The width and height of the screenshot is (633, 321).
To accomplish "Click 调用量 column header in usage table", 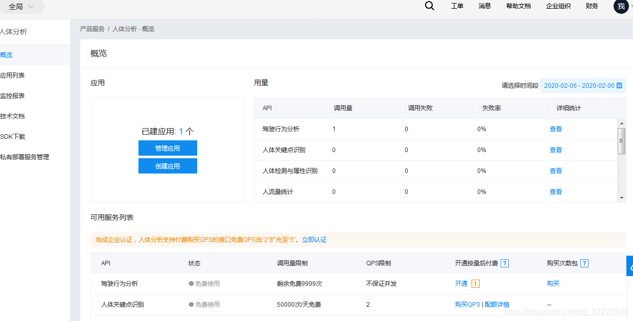I will pyautogui.click(x=343, y=108).
